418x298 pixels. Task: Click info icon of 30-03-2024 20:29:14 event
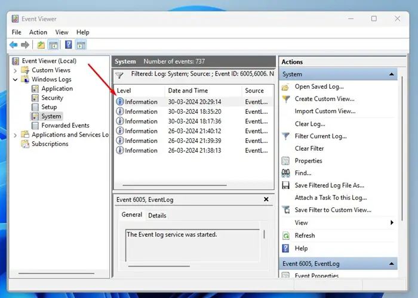coord(120,102)
